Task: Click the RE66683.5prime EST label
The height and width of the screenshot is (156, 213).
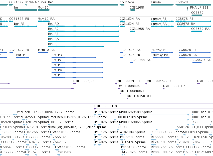Action: (x=163, y=137)
